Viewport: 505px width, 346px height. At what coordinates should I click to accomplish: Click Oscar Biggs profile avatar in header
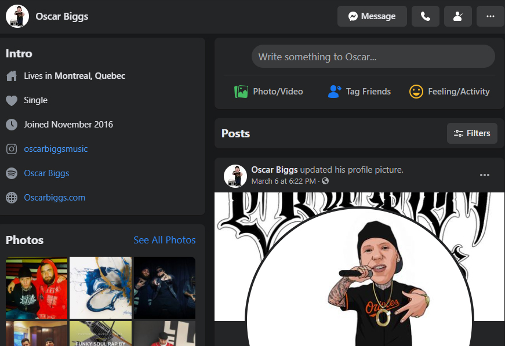tap(17, 16)
